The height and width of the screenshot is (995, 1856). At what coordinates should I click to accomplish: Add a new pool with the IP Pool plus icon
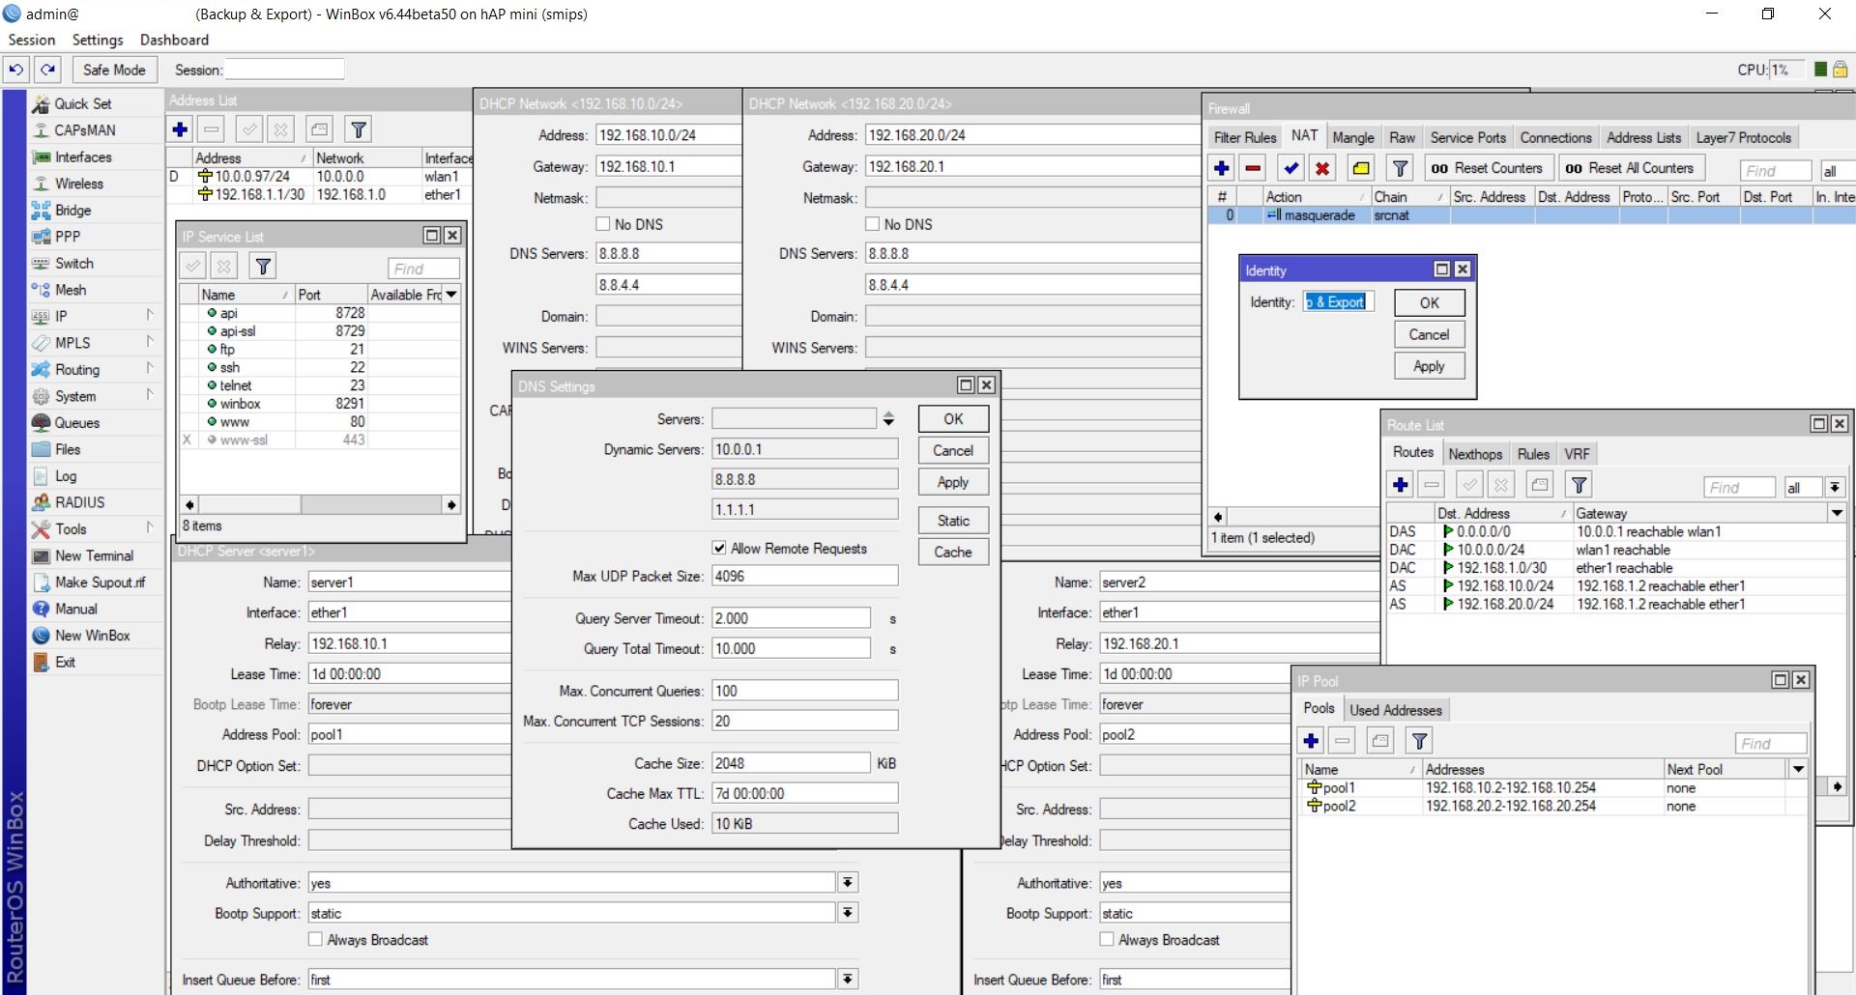tap(1311, 740)
